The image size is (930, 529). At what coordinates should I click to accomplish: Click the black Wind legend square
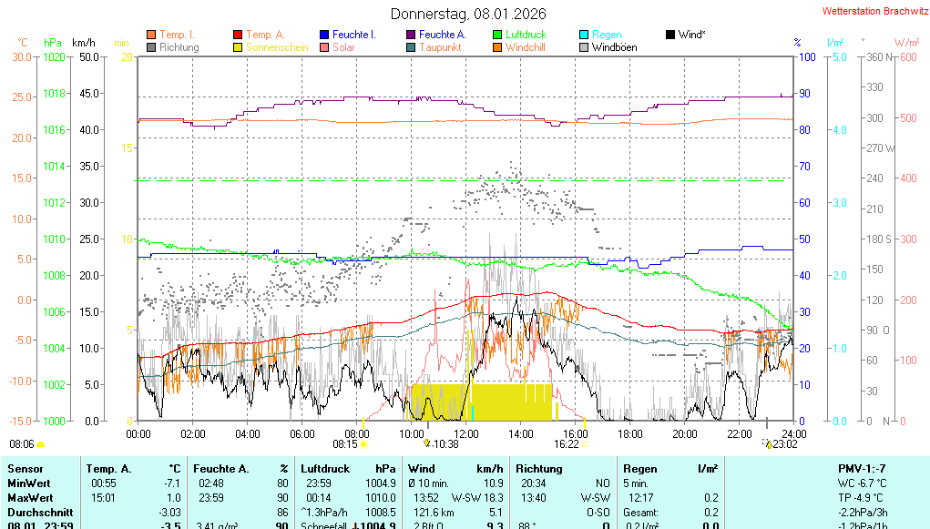pos(670,35)
